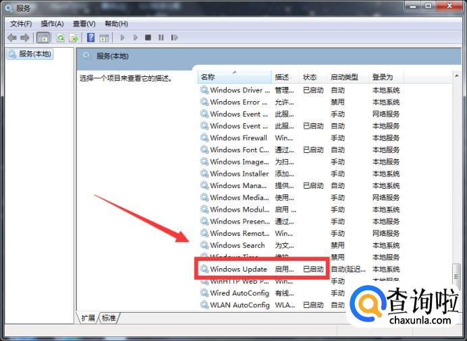Sort by the 状态 column header

[x=313, y=77]
